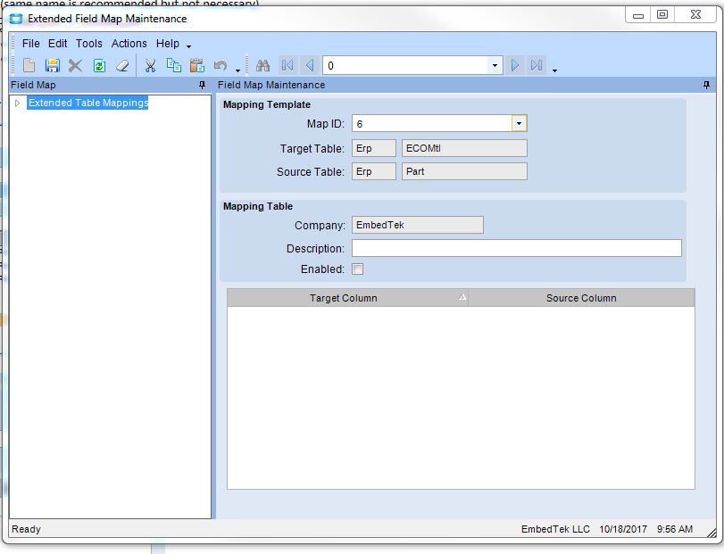Go to the previous record
Image resolution: width=724 pixels, height=554 pixels.
[x=310, y=65]
